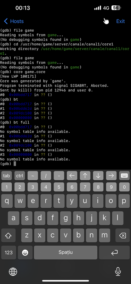131x284 pixels.
Task: Tap the Spațiu space bar
Action: [65, 252]
